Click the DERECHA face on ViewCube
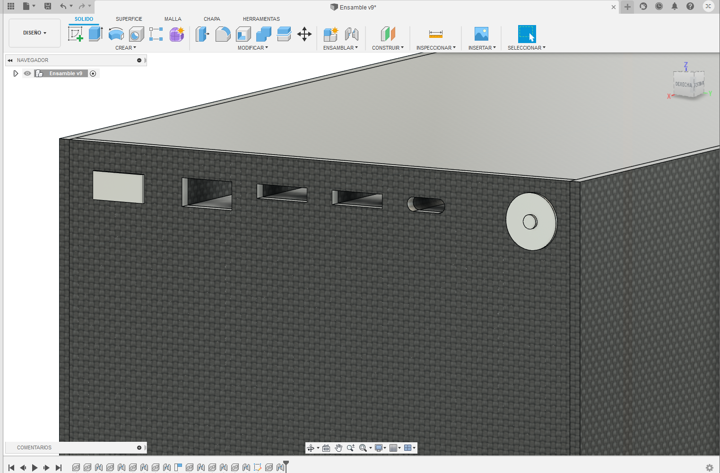 tap(683, 85)
